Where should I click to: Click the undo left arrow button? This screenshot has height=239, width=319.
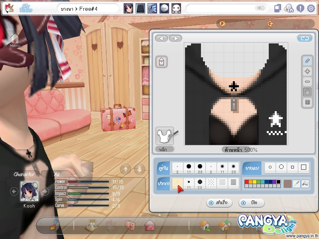pos(161,38)
